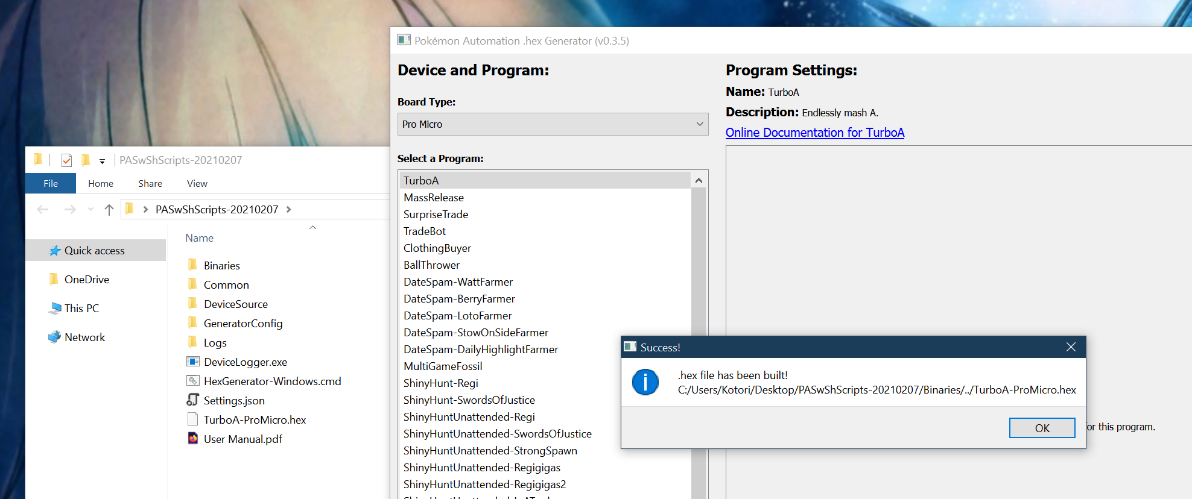Select TradeBot program

[x=545, y=231]
